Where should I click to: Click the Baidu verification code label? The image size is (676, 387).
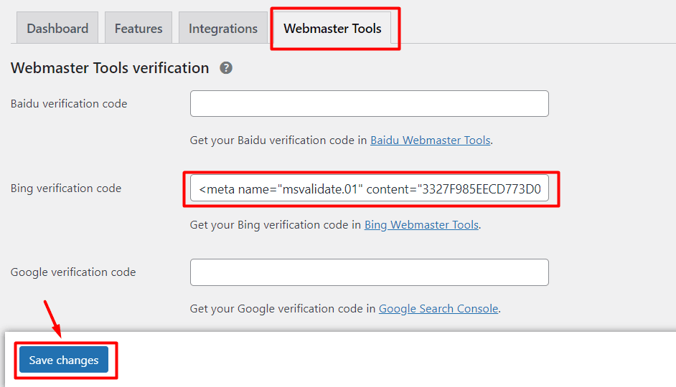[x=69, y=104]
